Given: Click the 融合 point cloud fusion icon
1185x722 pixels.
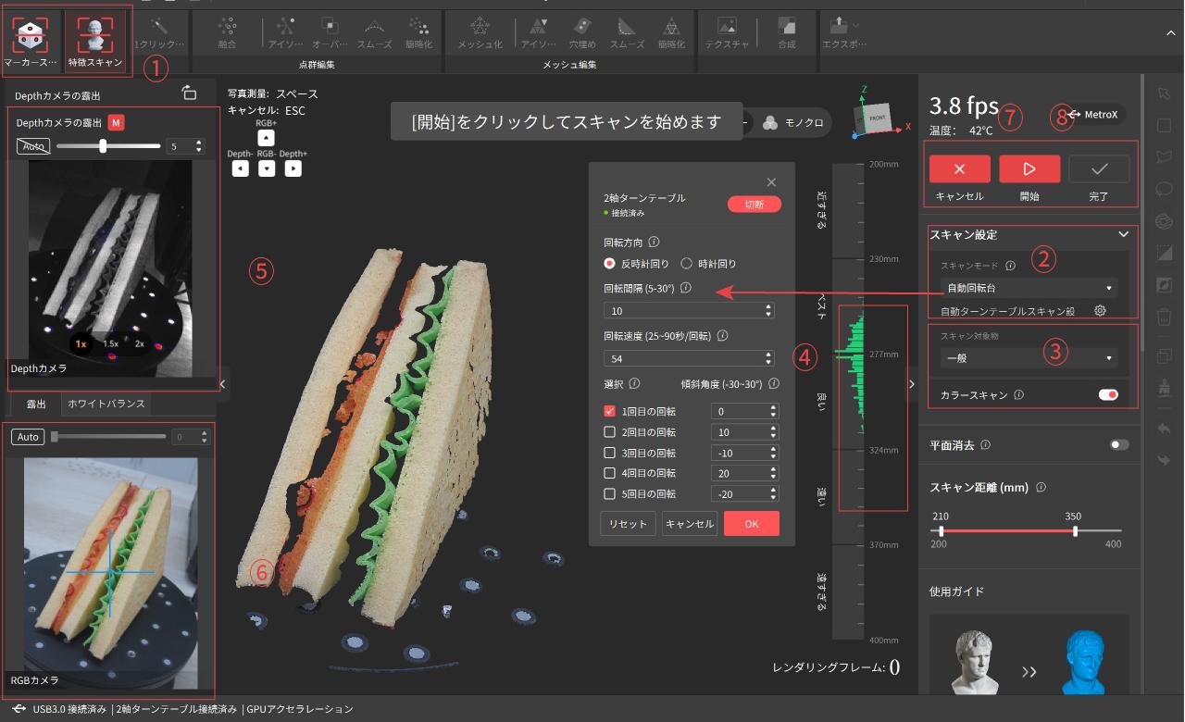Looking at the screenshot, I should click(226, 28).
